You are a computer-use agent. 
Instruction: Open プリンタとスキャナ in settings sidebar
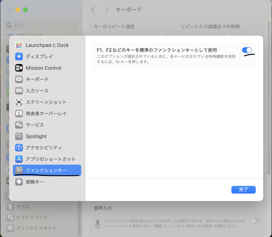[36, 228]
